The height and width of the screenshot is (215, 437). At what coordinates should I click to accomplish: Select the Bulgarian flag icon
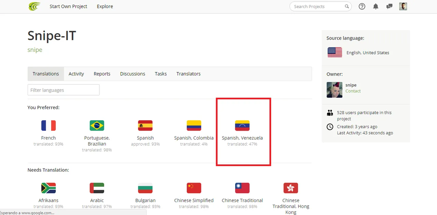click(145, 188)
